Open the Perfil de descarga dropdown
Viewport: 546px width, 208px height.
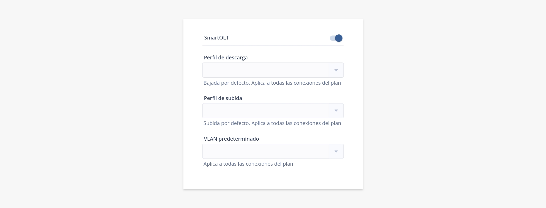click(273, 70)
